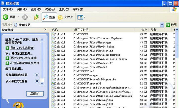This screenshot has height=108, width=179.
Task: Open the 工具(T) menu
Action: coord(64,9)
